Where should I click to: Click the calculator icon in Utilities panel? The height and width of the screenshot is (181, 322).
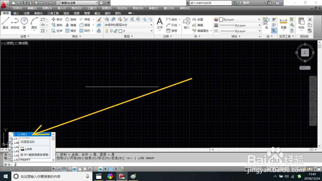tap(292, 31)
